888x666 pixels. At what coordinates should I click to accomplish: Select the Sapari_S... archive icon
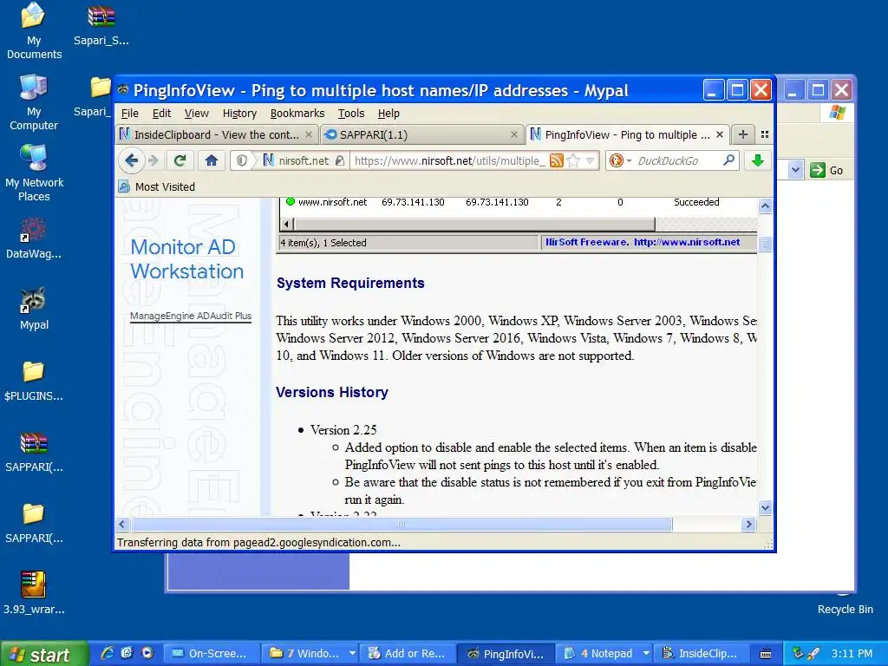pyautogui.click(x=101, y=25)
